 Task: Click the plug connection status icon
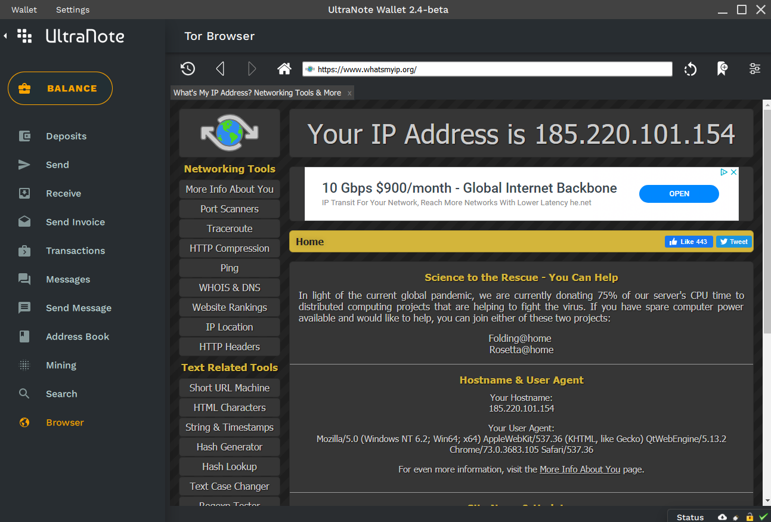tap(736, 517)
